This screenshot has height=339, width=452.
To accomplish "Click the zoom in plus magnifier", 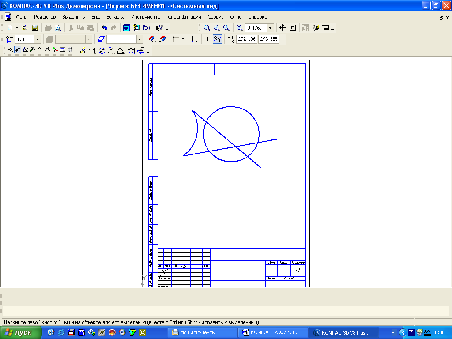I will (x=216, y=28).
